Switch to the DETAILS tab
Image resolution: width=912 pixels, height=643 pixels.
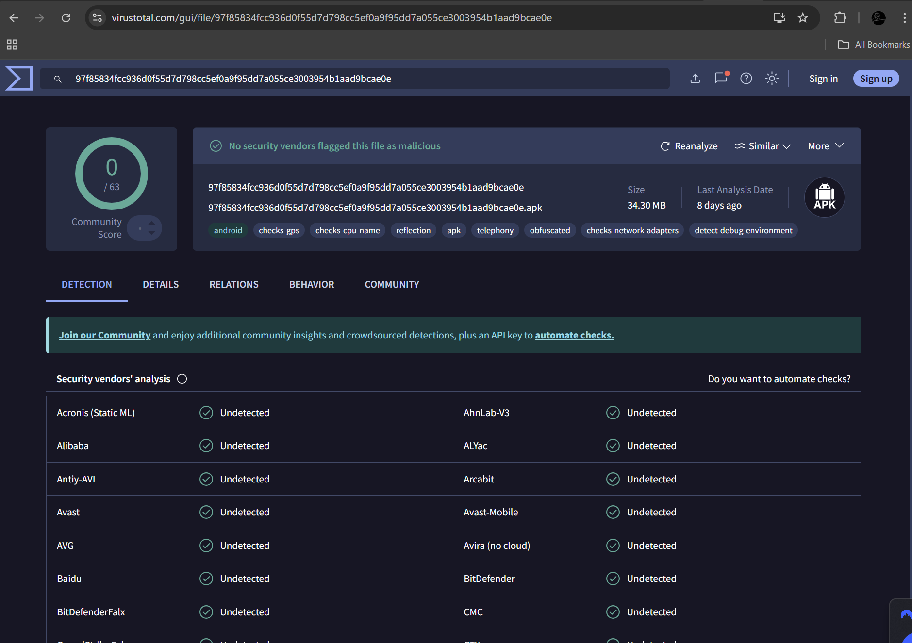point(161,285)
